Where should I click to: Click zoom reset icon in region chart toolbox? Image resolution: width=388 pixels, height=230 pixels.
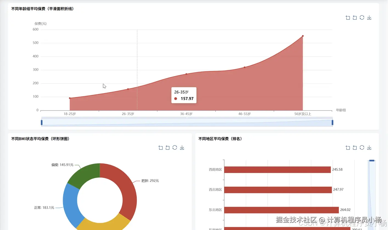(355, 148)
